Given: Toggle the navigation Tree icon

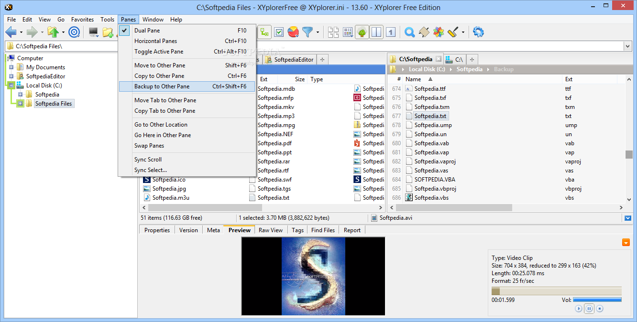Looking at the screenshot, I should click(x=362, y=32).
